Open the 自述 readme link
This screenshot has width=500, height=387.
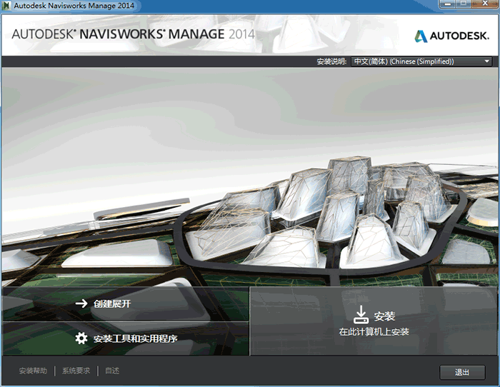pyautogui.click(x=112, y=371)
